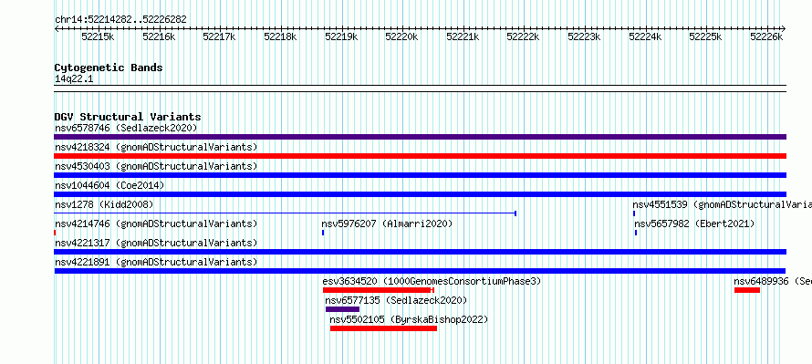Open variant label nsv4218324 (gnomADStructuralVariants)

156,147
